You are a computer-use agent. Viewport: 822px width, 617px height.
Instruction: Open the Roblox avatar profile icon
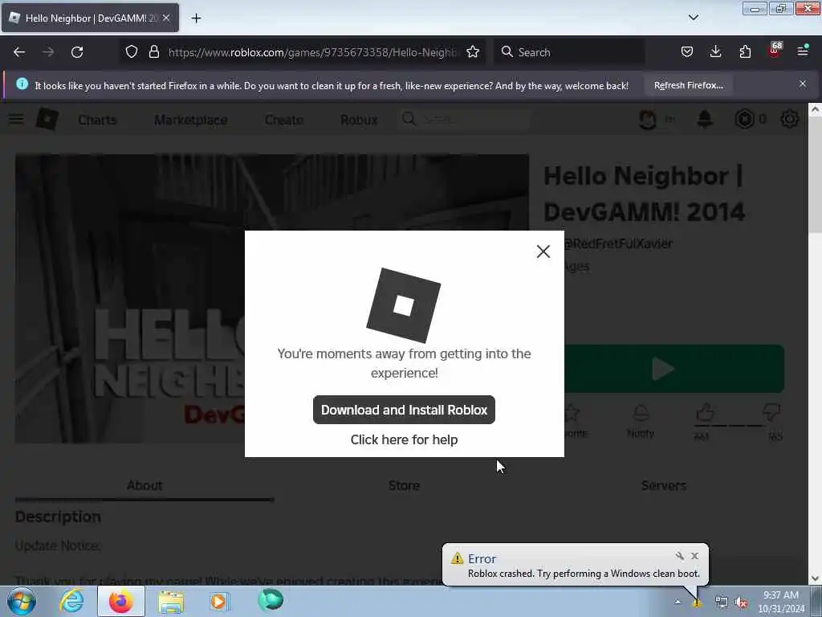(648, 120)
